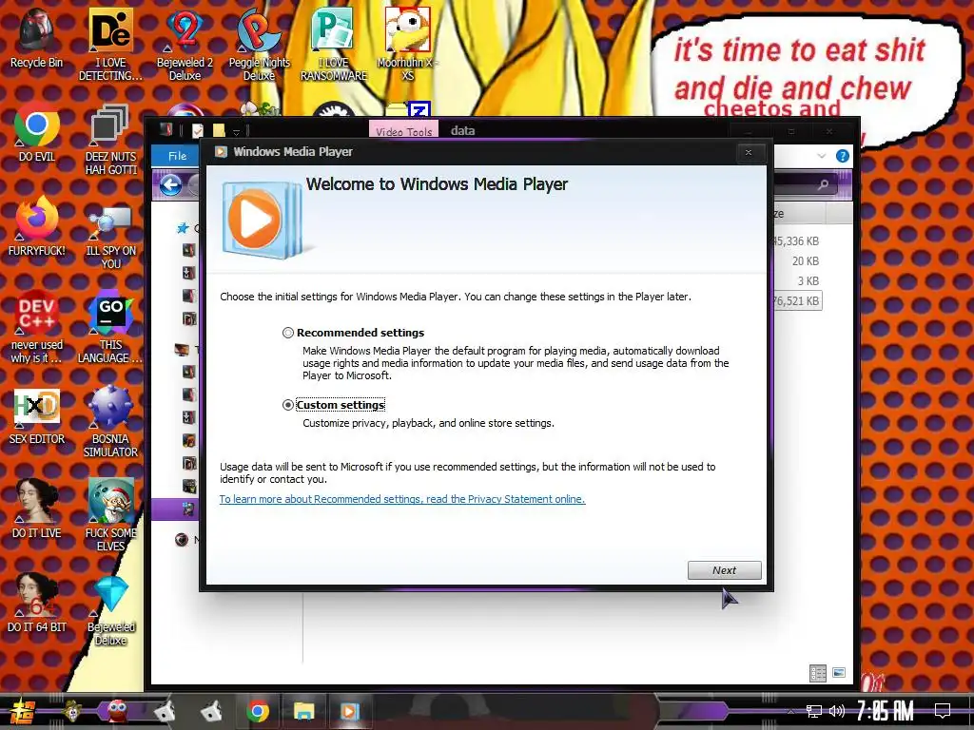Open the I LOVE RANSOMWARE Publisher shortcut
The height and width of the screenshot is (730, 974).
pyautogui.click(x=334, y=45)
